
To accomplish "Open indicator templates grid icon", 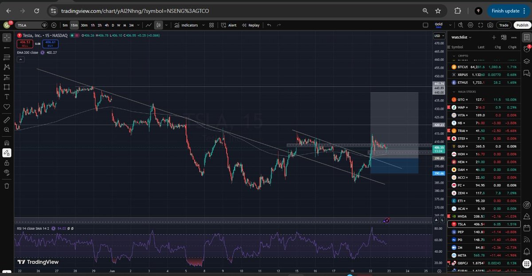I will coord(211,25).
